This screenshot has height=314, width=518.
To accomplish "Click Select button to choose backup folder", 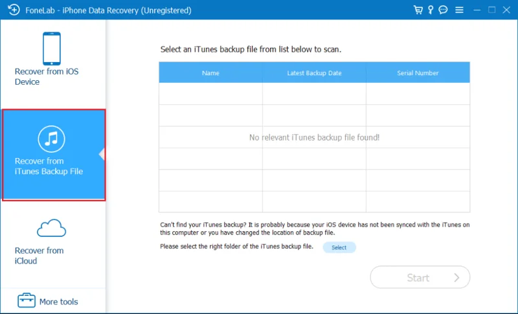I will [339, 247].
